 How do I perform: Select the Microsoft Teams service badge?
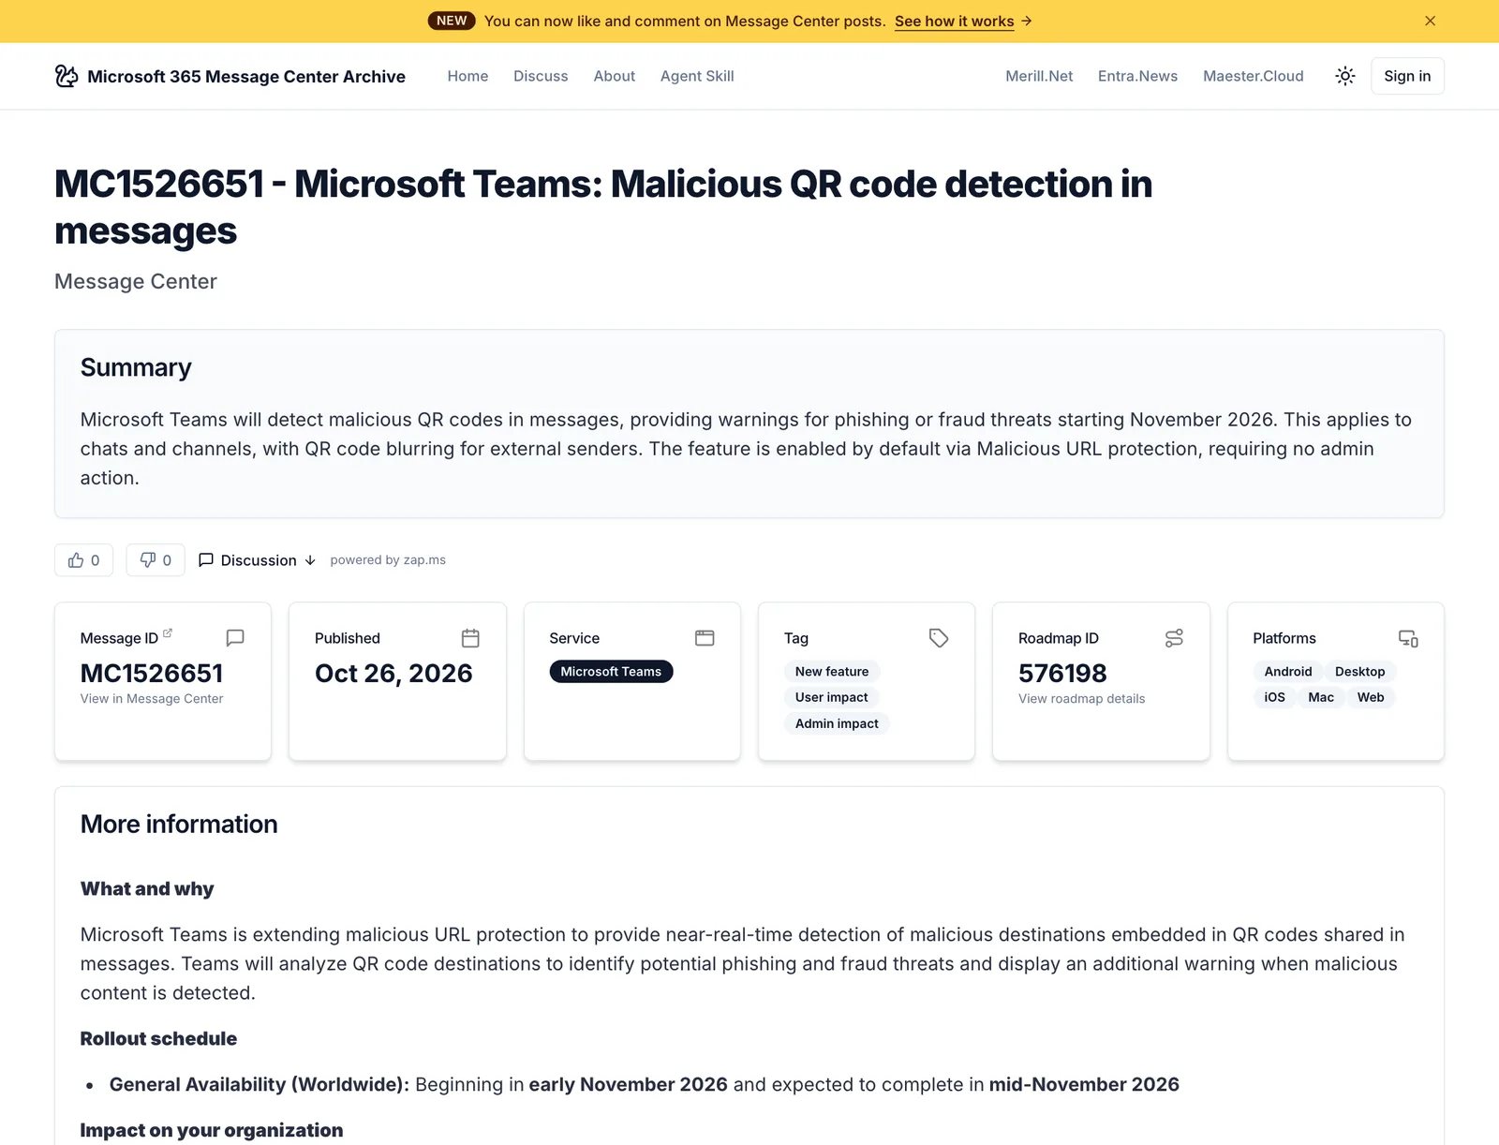coord(611,672)
